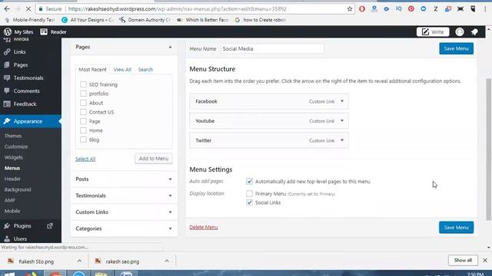Open the Opera-style red extension icon
This screenshot has width=492, height=276.
point(362,8)
